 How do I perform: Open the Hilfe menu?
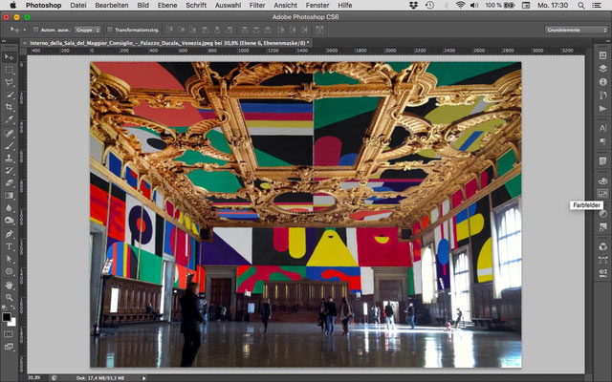pos(344,5)
